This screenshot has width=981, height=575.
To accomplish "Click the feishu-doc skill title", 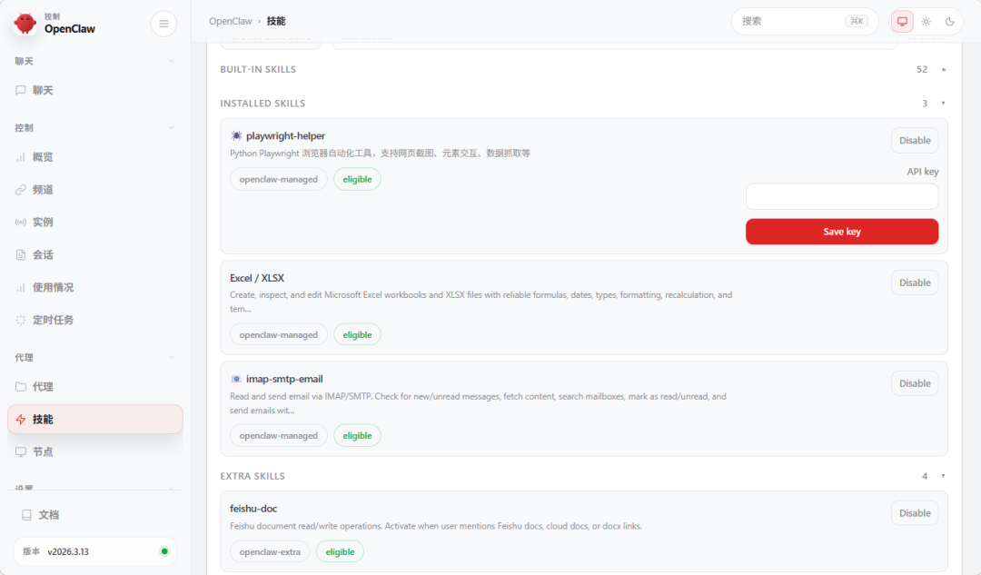I will click(253, 509).
